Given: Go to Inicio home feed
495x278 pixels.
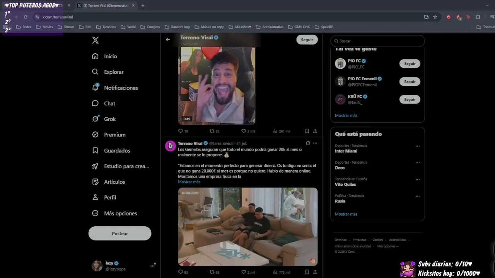Looking at the screenshot, I should pos(104,56).
